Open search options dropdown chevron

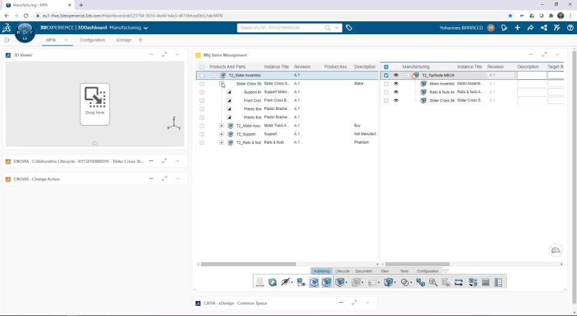click(337, 28)
